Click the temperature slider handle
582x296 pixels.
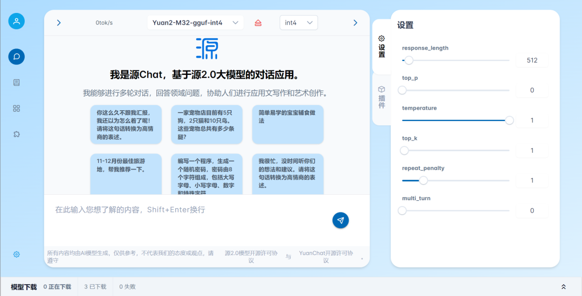(509, 120)
